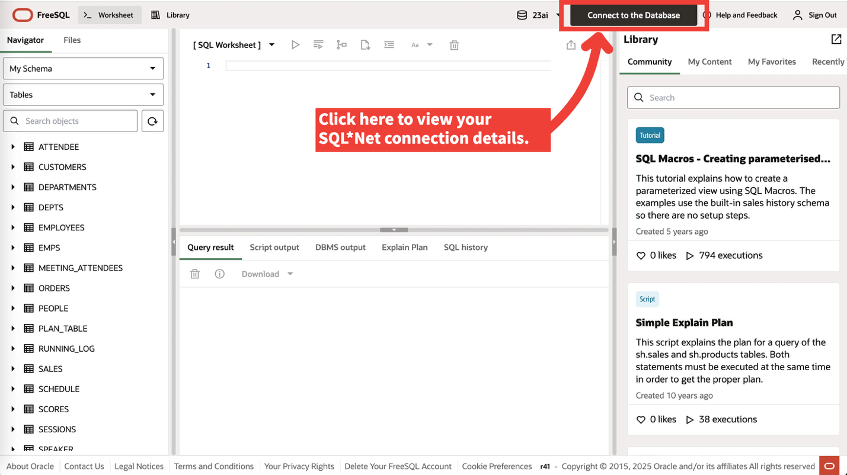
Task: Click the info icon in Query result
Action: (x=219, y=274)
